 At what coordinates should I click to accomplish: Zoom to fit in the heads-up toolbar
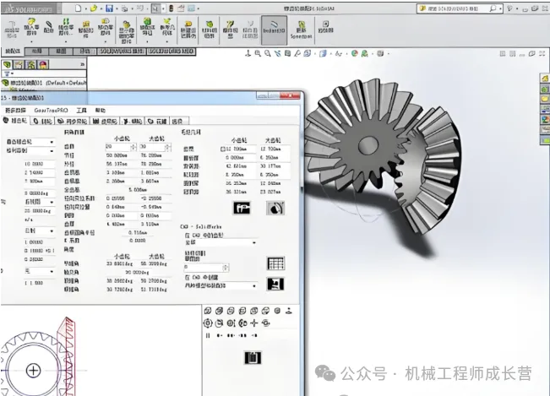coord(258,54)
